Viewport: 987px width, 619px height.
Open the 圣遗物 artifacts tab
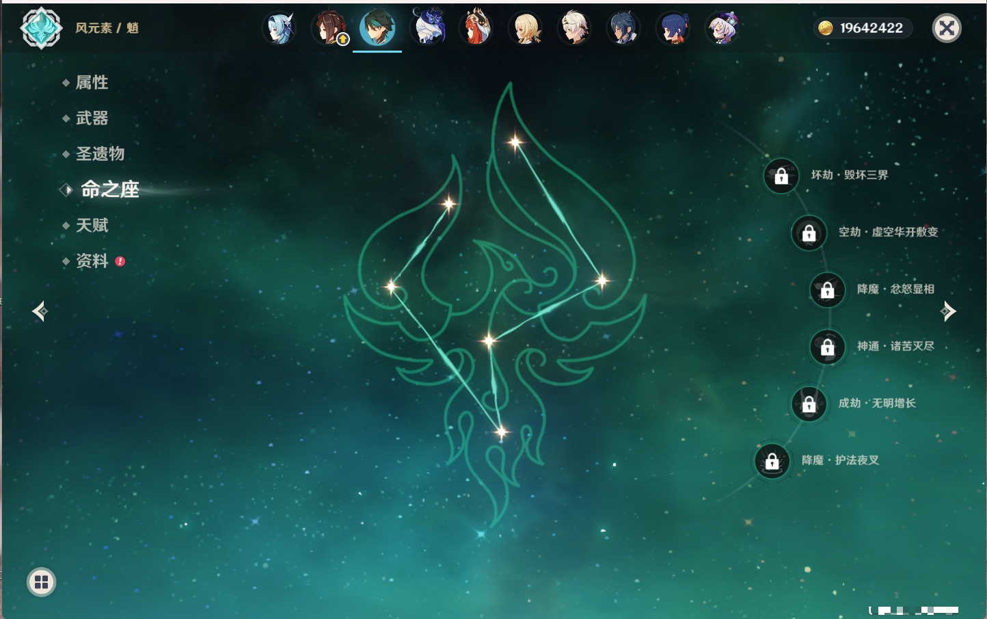coord(100,154)
